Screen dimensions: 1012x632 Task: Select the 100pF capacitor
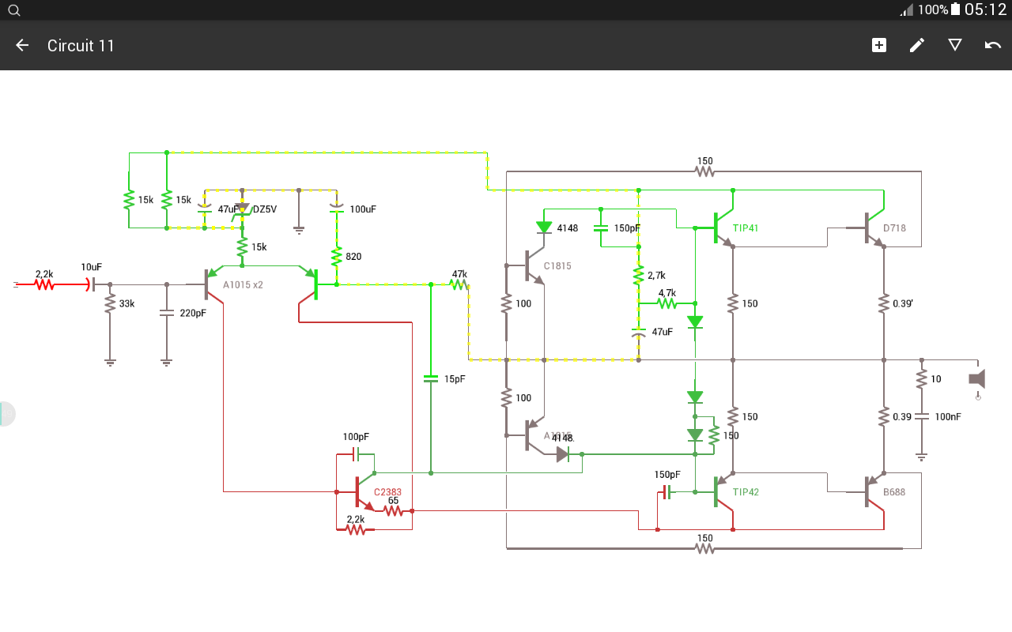pyautogui.click(x=356, y=454)
